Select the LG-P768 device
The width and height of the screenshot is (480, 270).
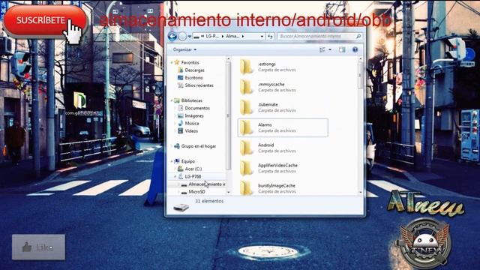[193, 177]
